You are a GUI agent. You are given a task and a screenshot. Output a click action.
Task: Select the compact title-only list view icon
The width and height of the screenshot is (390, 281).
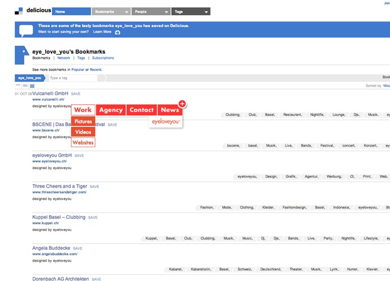18,86
